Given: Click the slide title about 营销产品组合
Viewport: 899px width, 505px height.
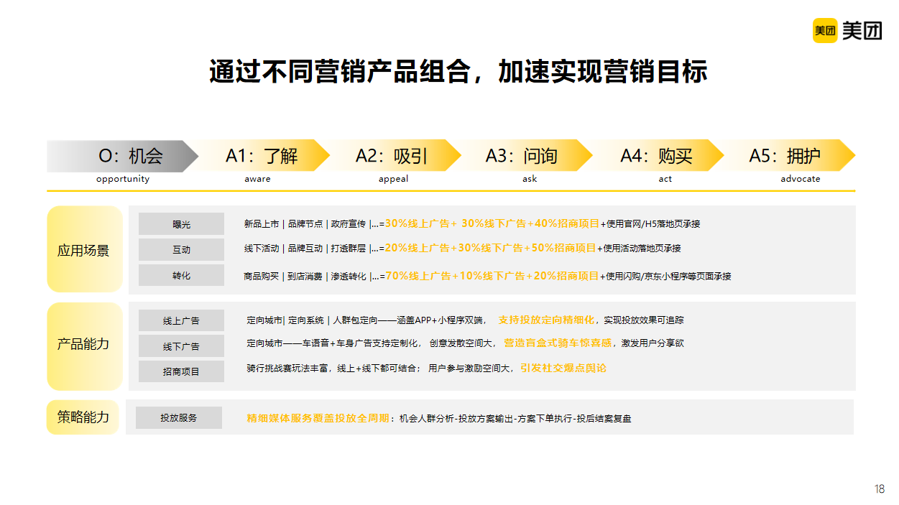Looking at the screenshot, I should tap(458, 72).
